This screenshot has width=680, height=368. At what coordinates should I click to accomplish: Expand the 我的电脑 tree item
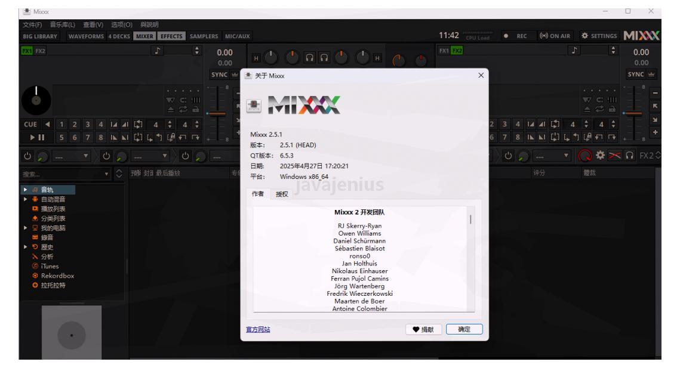tap(25, 228)
